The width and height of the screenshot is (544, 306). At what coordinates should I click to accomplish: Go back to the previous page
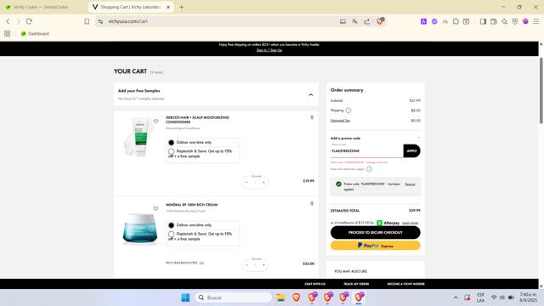coord(8,21)
